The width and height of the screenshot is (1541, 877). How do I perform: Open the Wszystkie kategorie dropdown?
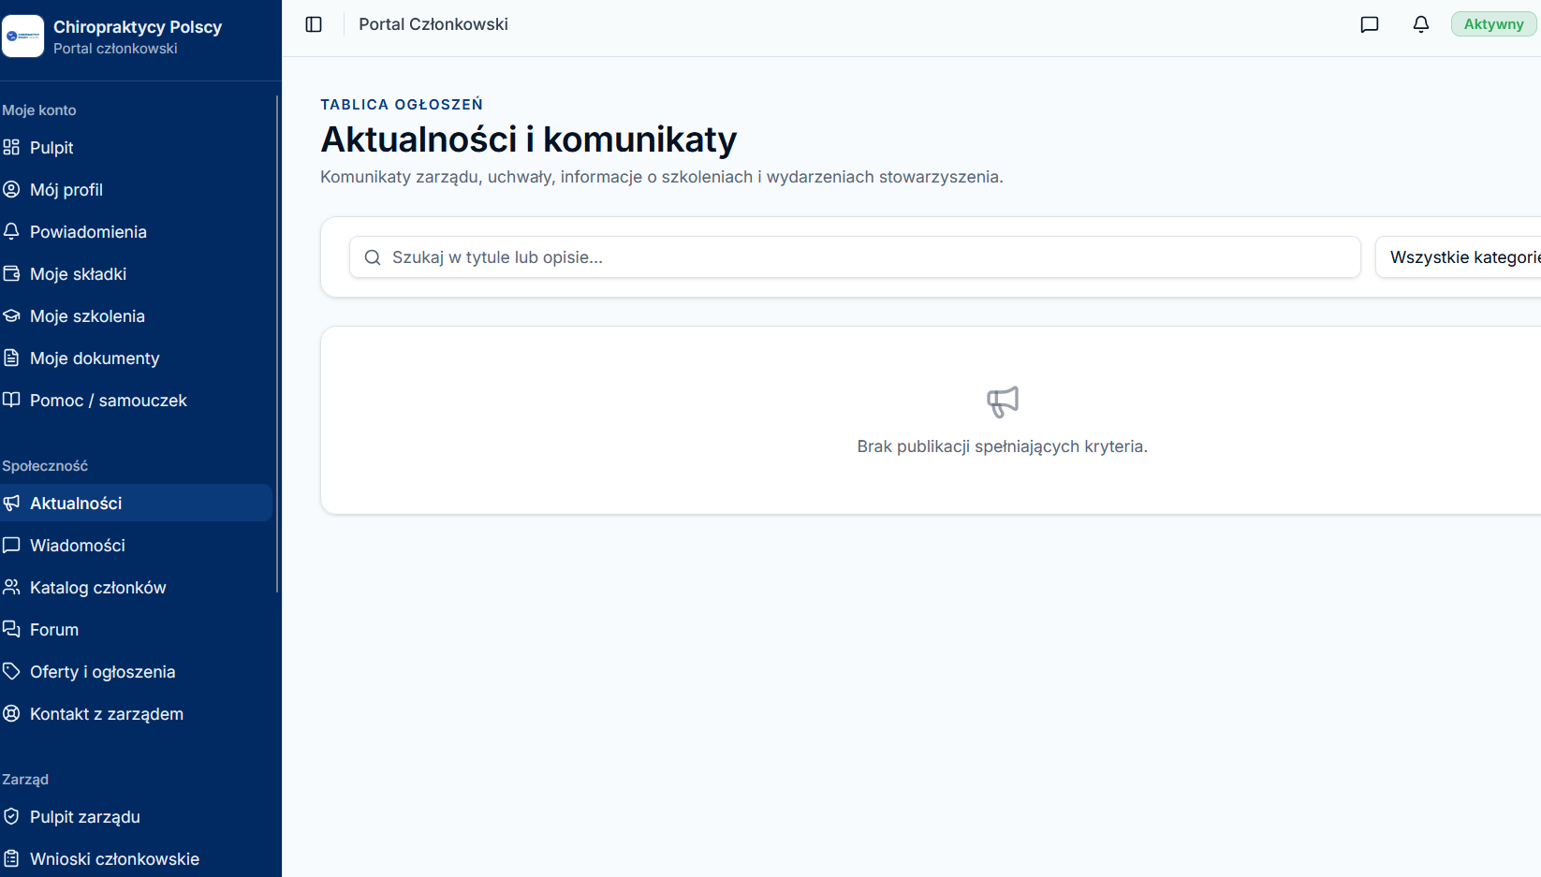(x=1458, y=257)
